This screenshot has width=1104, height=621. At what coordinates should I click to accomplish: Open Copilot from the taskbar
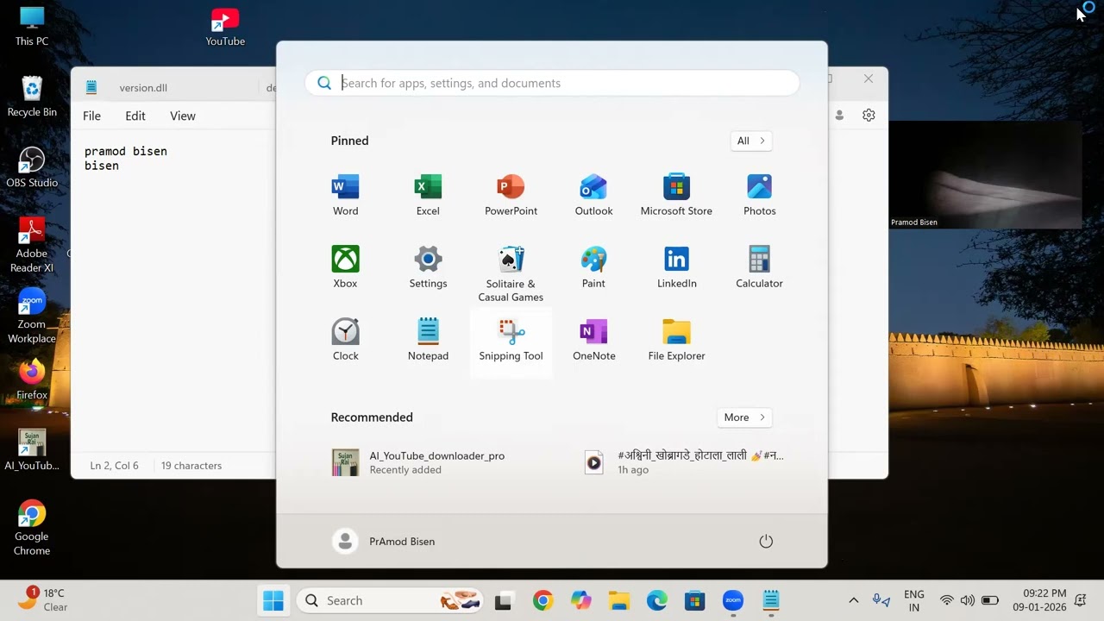point(581,600)
